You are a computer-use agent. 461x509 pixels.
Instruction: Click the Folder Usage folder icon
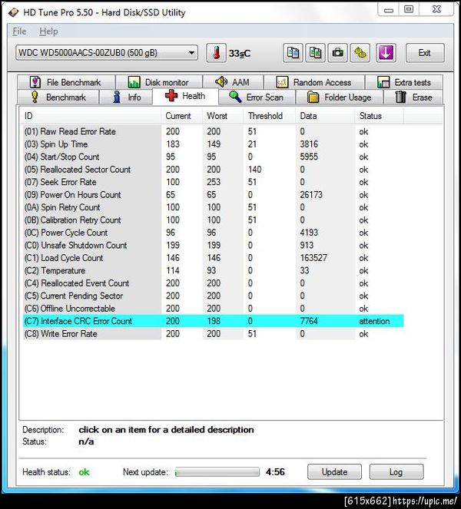tap(313, 97)
